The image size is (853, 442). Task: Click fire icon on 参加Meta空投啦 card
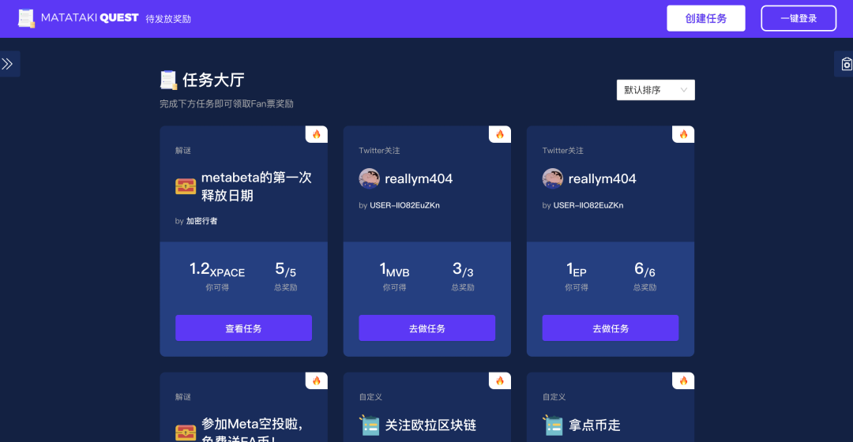tap(317, 380)
